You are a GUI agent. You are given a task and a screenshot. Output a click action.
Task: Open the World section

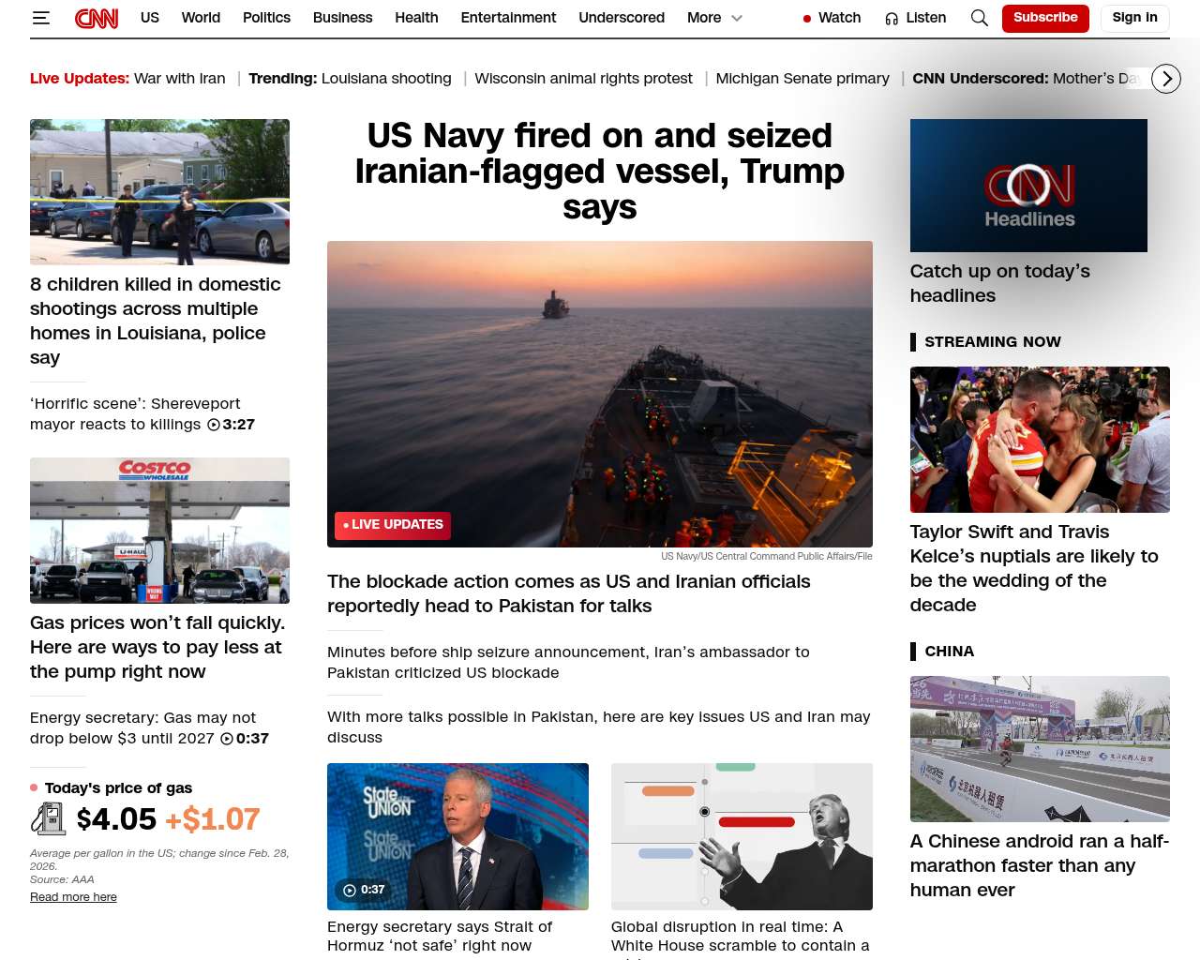201,18
